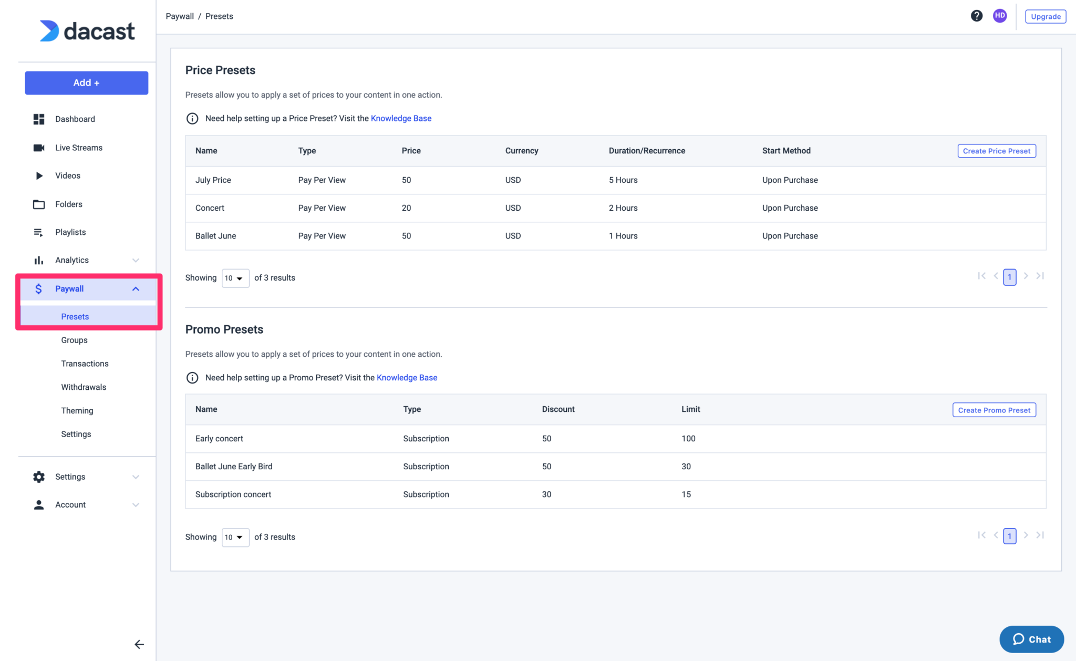Click the Live Streams camera icon
Viewport: 1076px width, 661px height.
point(39,148)
